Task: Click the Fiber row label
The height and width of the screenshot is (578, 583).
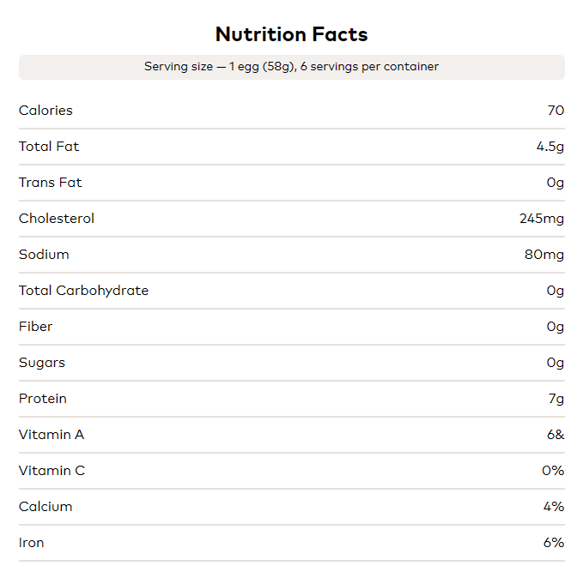Action: (x=35, y=327)
